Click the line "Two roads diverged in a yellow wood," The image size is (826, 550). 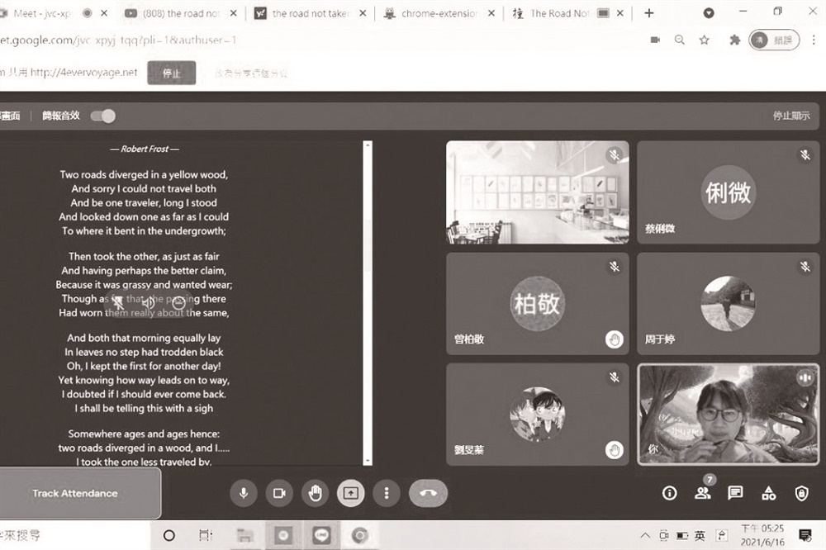pyautogui.click(x=144, y=174)
